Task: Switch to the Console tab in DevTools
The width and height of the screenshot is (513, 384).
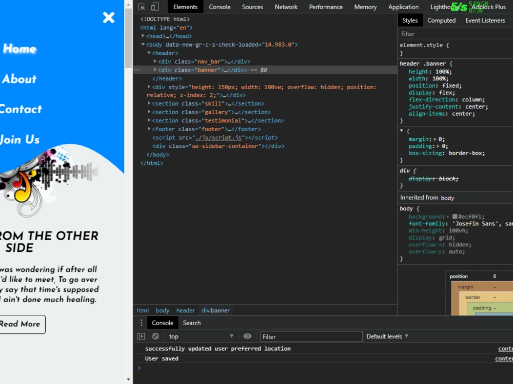Action: click(220, 7)
